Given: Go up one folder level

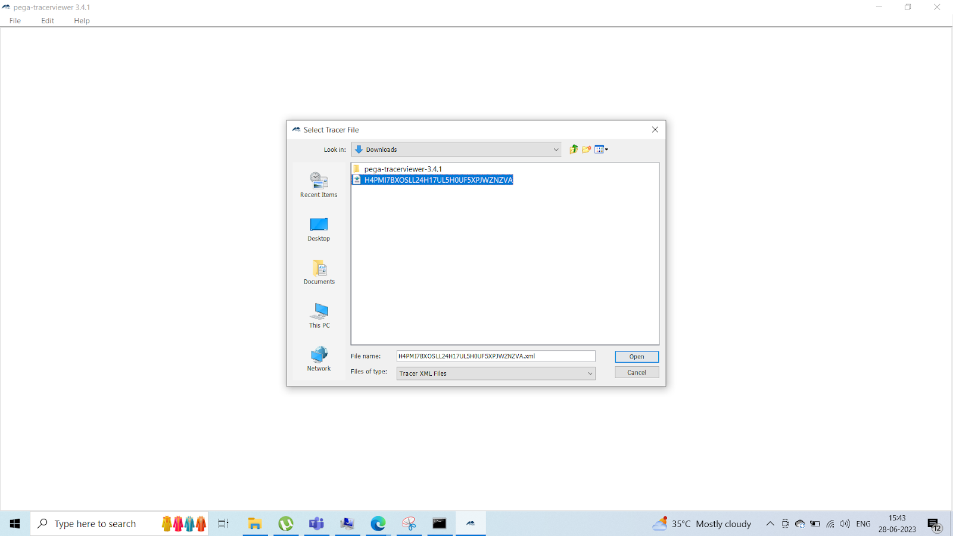Looking at the screenshot, I should coord(574,149).
